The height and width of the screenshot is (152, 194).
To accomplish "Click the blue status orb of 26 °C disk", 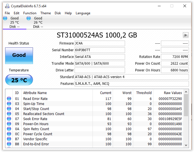I will 29,18.
